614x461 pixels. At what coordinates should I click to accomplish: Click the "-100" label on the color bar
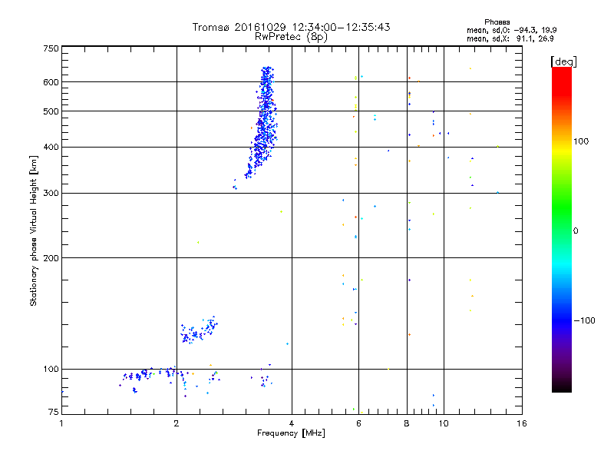585,320
